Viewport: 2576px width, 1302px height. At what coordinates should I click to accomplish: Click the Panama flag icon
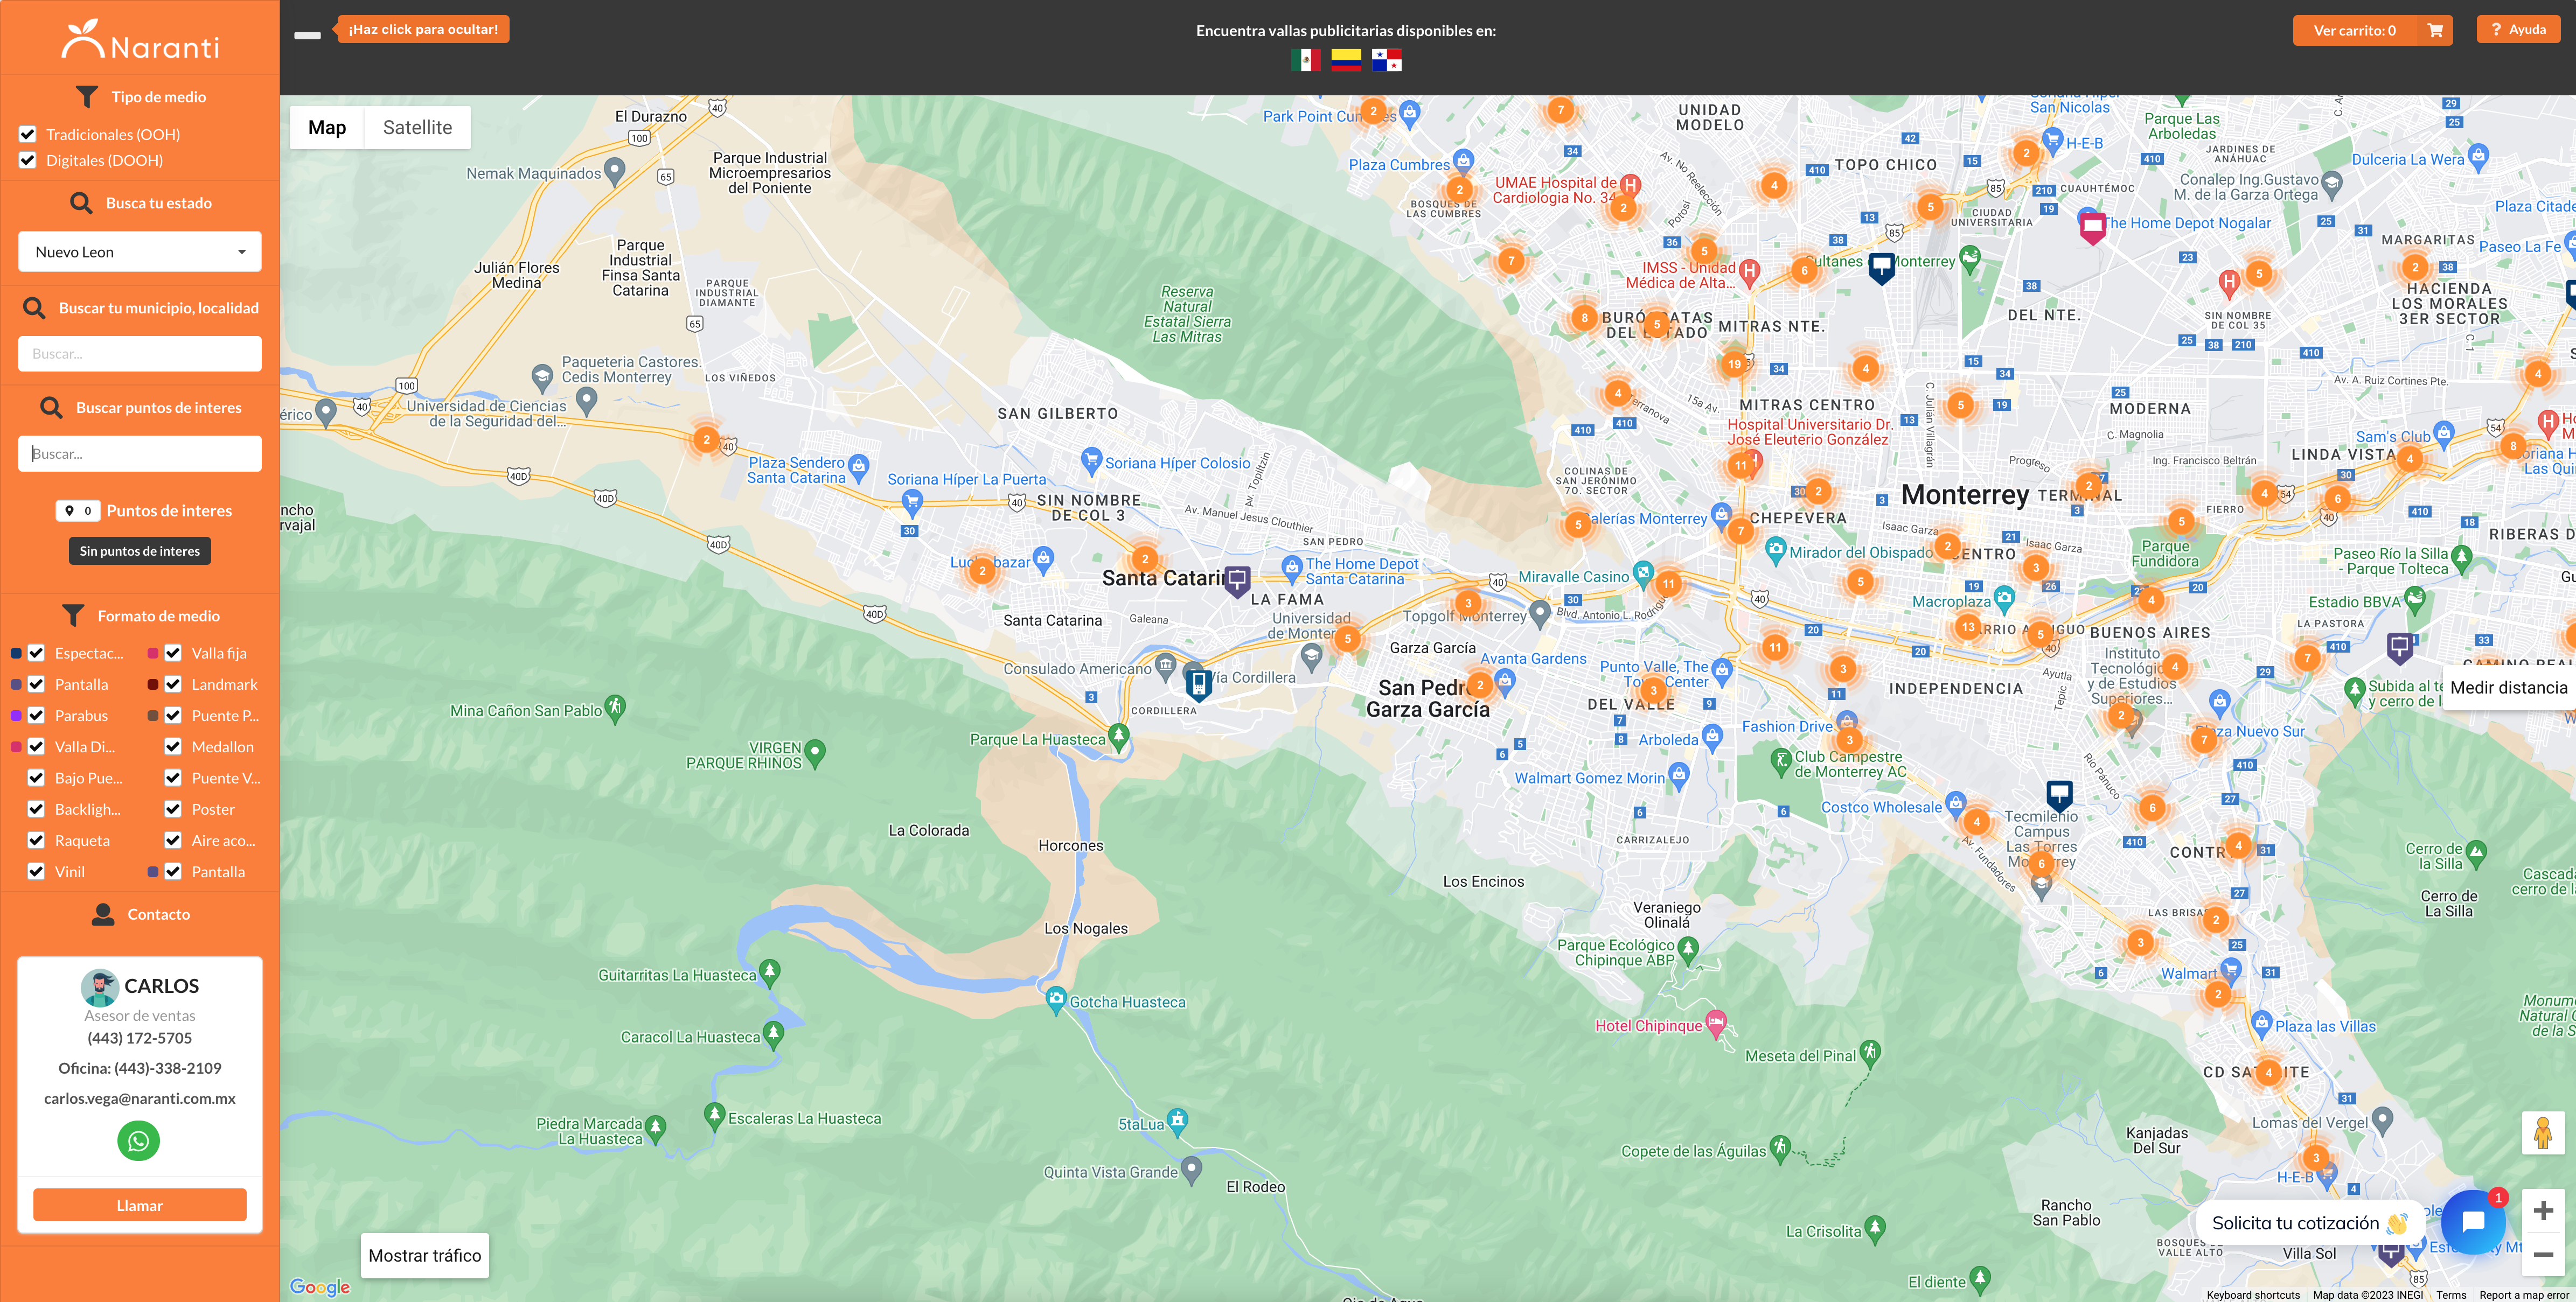(1386, 61)
